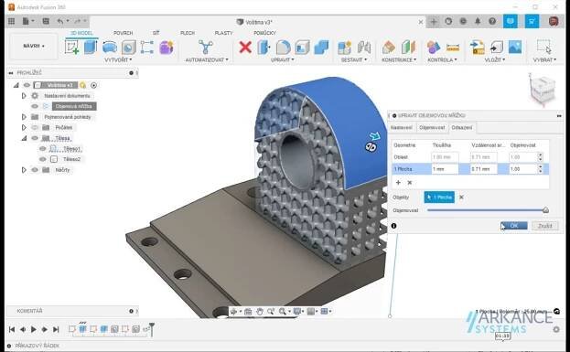Toggle visibility of Těleso1 body
Screen dimensions: 570x352
(x=42, y=149)
